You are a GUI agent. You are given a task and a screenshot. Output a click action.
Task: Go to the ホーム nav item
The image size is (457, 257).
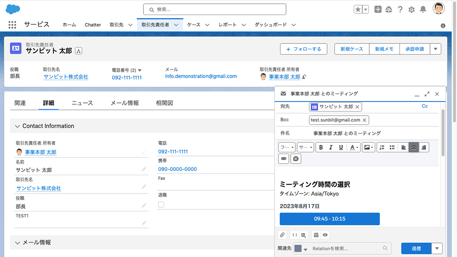pyautogui.click(x=69, y=25)
